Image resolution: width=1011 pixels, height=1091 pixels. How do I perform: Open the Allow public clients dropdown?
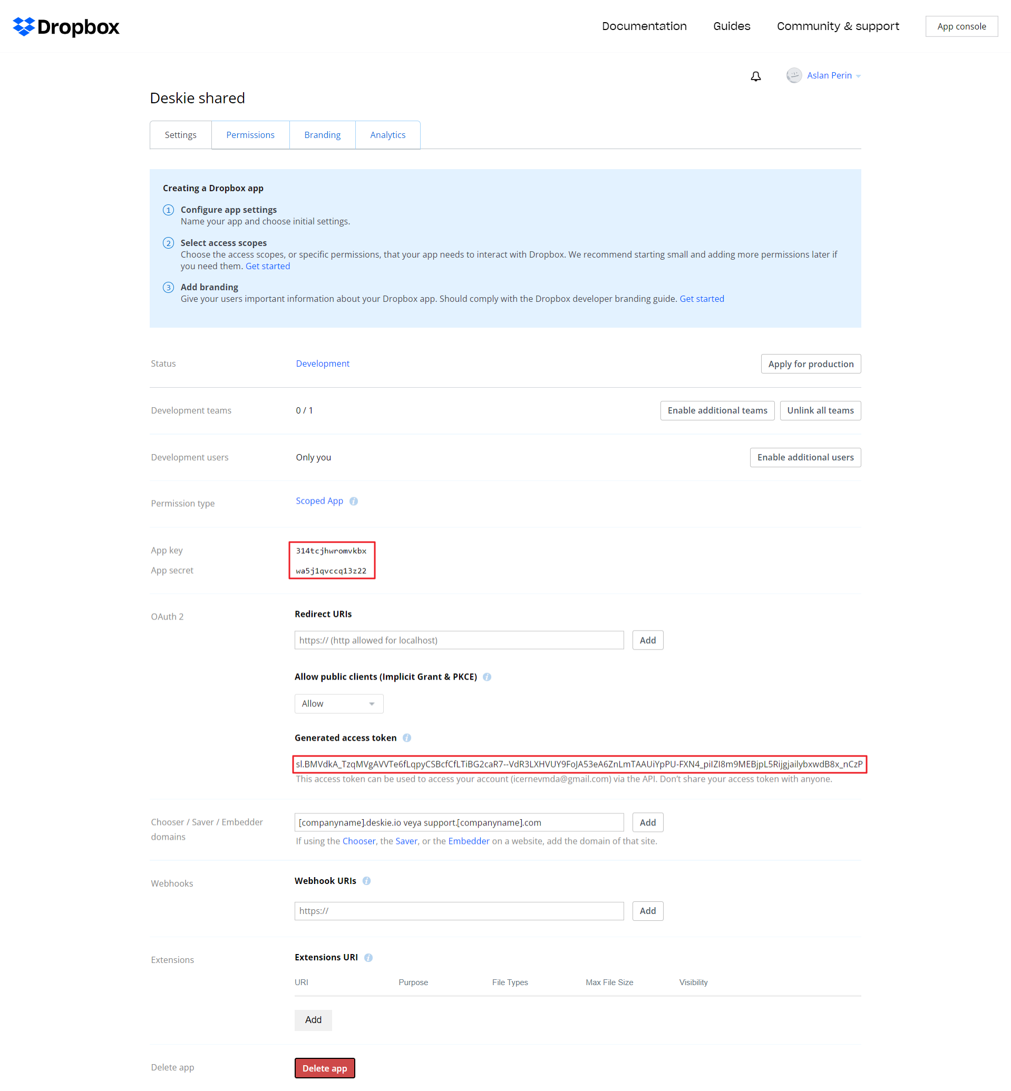click(338, 703)
